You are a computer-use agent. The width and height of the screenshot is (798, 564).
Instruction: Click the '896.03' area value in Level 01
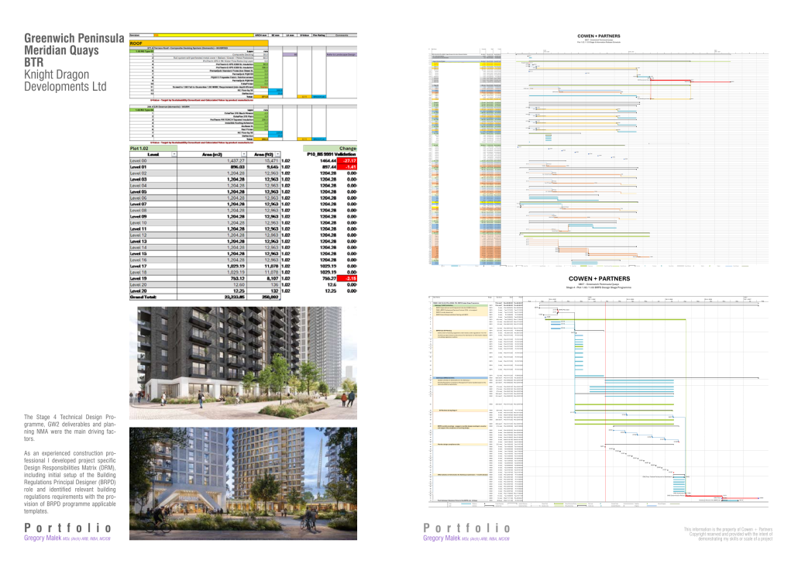[238, 167]
